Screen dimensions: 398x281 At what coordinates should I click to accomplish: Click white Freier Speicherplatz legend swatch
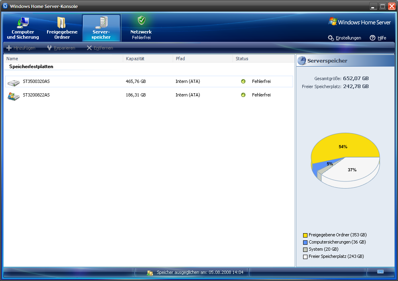(x=305, y=257)
